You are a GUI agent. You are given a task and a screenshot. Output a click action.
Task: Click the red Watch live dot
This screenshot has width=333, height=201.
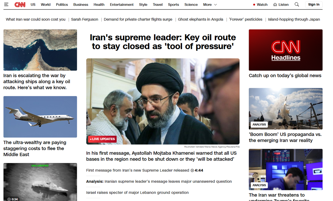pos(254,5)
